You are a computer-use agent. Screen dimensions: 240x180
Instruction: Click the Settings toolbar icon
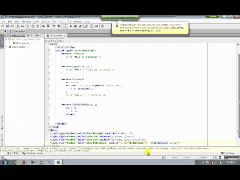pyautogui.click(x=92, y=26)
